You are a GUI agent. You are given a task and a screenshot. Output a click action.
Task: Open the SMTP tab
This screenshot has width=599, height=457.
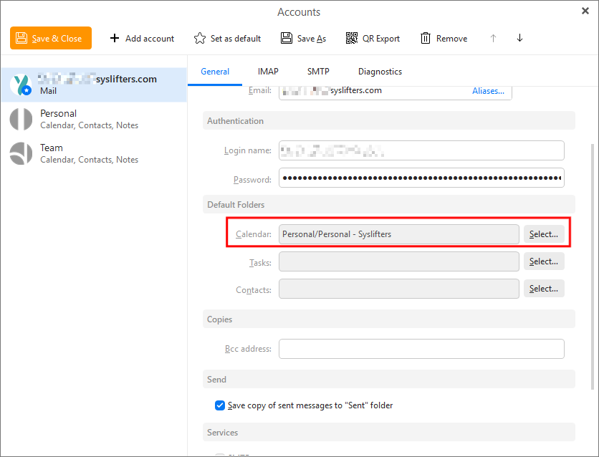(318, 72)
